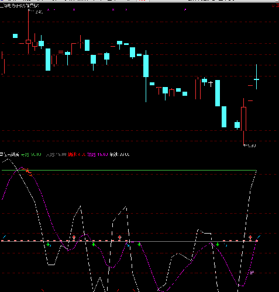Click the lowest price label arrow
The width and height of the screenshot is (279, 292).
(250, 145)
